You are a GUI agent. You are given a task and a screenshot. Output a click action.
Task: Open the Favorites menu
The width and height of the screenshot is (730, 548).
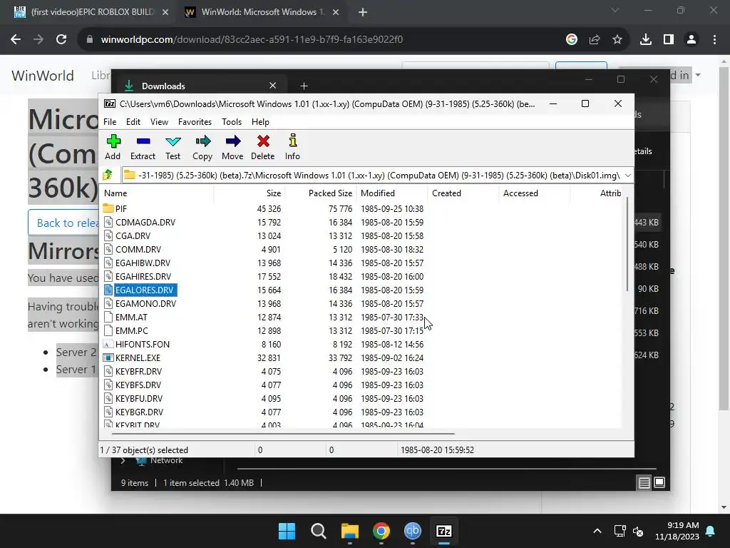[x=195, y=121]
